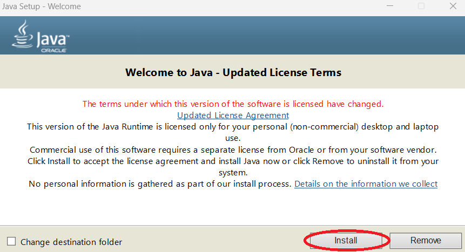Viewport: 465px width, 252px height.
Task: Open Details on the information we collect
Action: [366, 184]
